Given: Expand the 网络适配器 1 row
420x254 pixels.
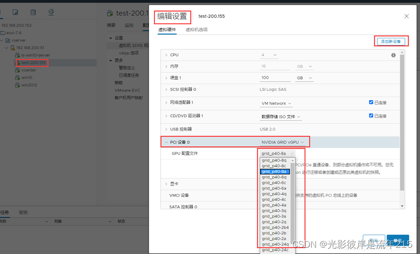Looking at the screenshot, I should click(166, 102).
